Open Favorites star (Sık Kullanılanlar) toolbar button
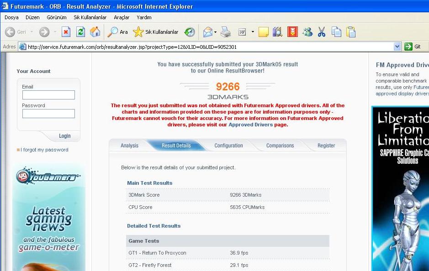The width and height of the screenshot is (429, 271). click(x=155, y=32)
